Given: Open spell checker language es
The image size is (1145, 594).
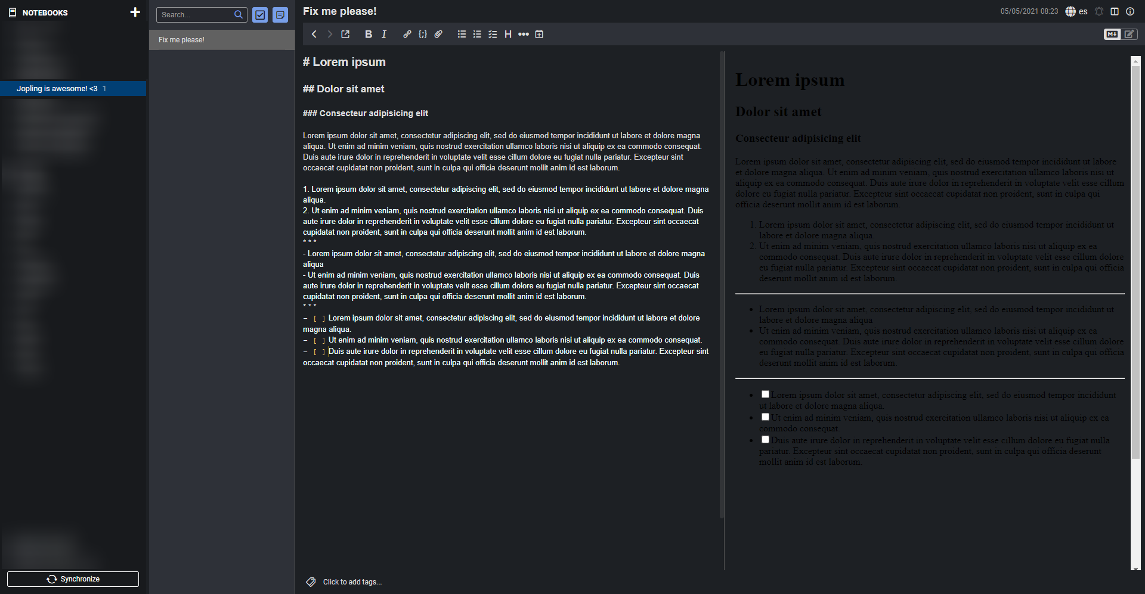Looking at the screenshot, I should pyautogui.click(x=1076, y=11).
